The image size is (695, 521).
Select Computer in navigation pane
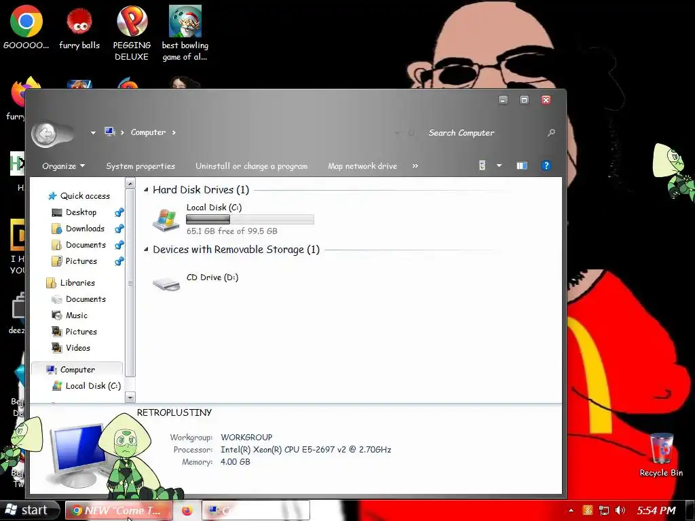(77, 370)
